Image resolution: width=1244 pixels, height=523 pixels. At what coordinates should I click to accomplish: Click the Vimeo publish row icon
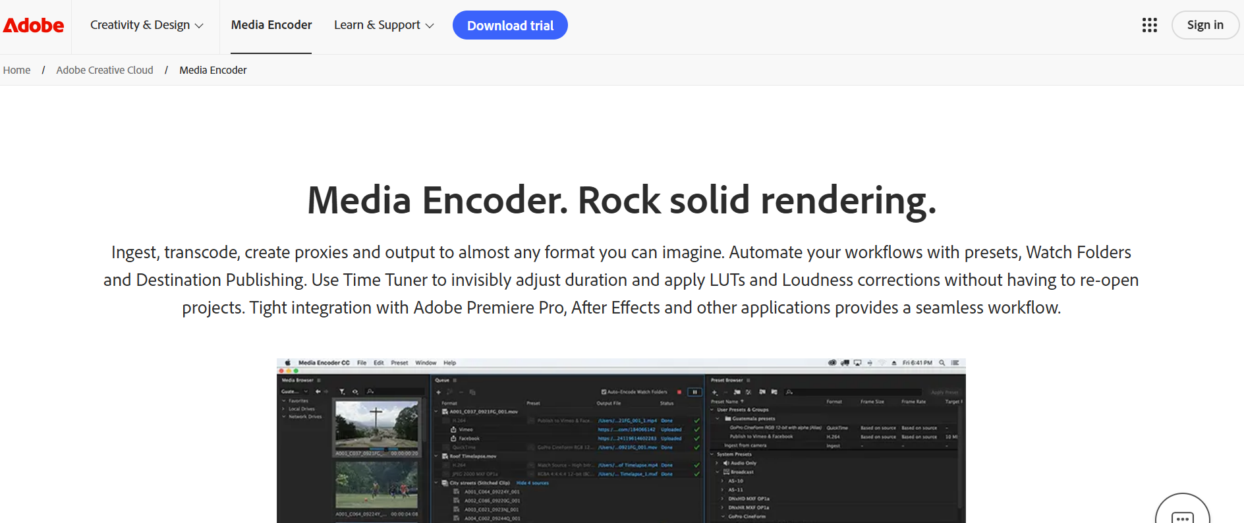pos(453,429)
